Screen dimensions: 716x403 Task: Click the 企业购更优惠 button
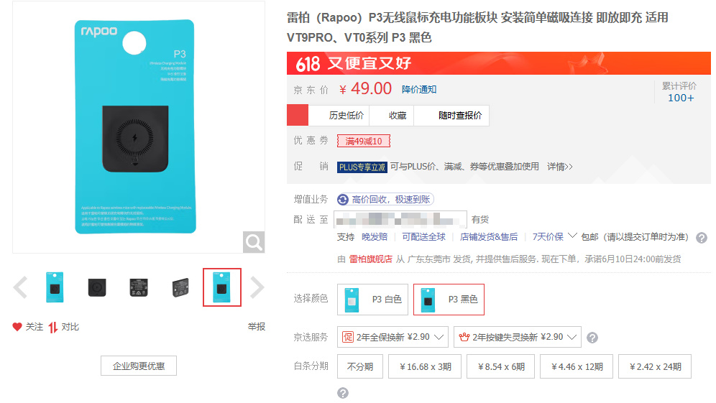pos(139,366)
